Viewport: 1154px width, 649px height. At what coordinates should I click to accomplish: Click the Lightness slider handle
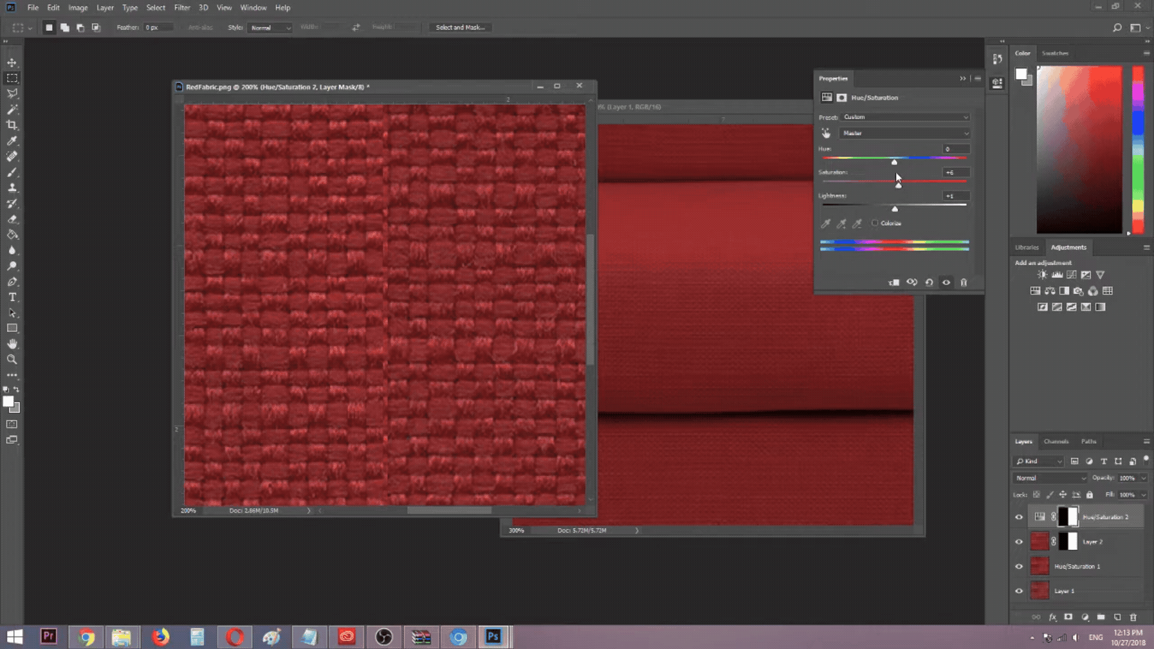tap(895, 209)
